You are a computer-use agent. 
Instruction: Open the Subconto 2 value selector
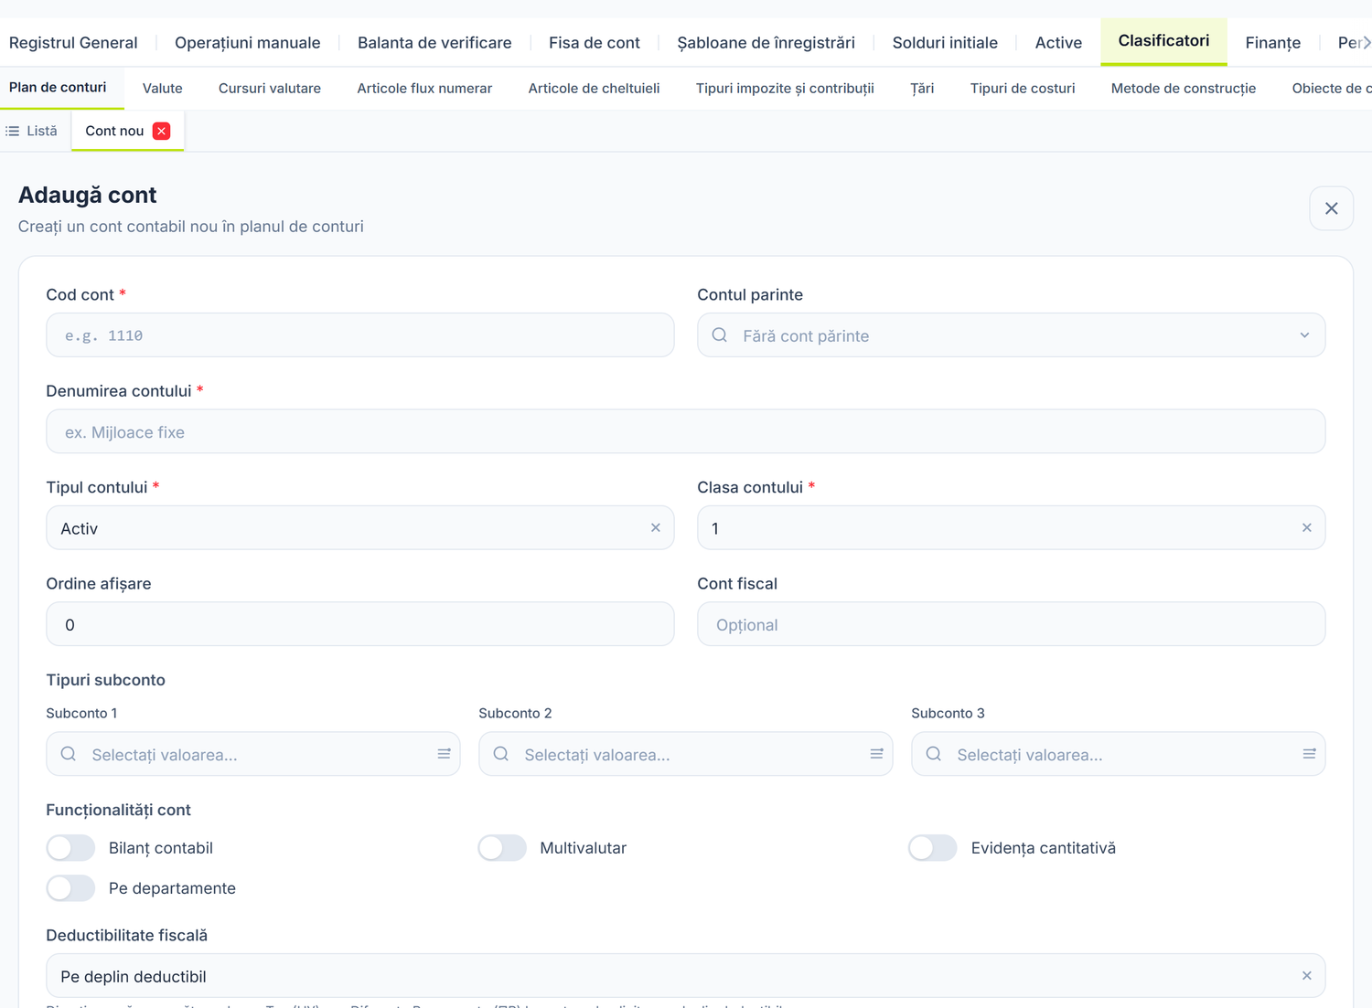click(685, 754)
